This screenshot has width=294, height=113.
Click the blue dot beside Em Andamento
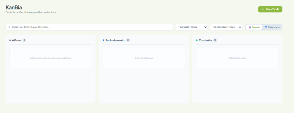point(103,40)
